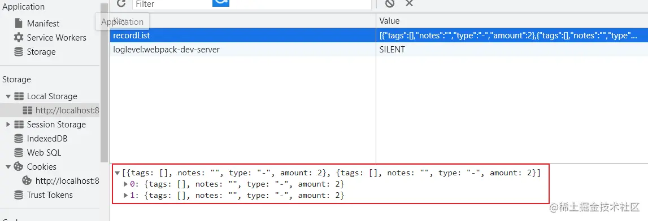Screen dimensions: 648x221
Task: Click the Cookies cookie icon
Action: [x=19, y=166]
